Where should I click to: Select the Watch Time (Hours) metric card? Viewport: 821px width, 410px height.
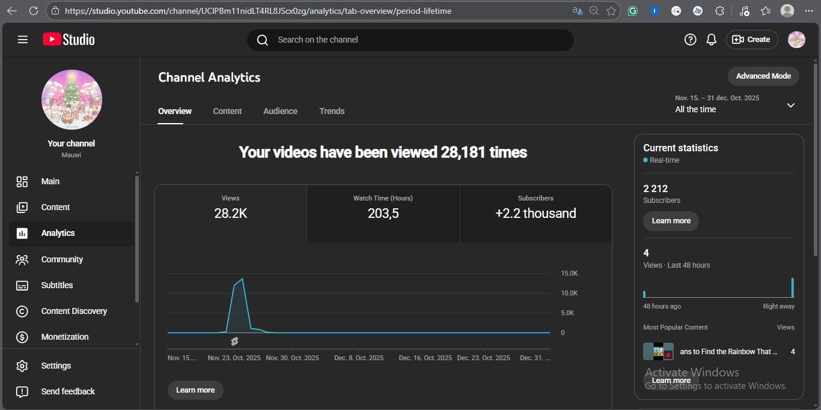[383, 207]
